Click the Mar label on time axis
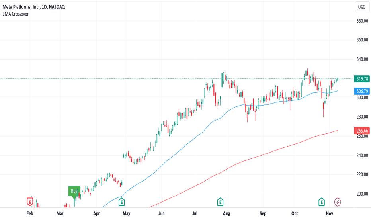This screenshot has width=371, height=219. pos(60,213)
